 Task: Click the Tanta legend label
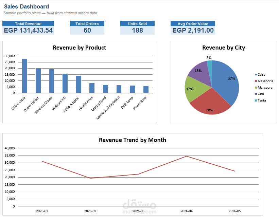tap(262, 101)
